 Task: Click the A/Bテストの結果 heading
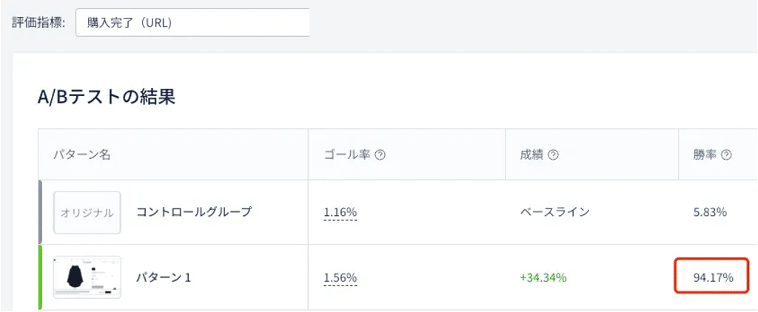point(106,96)
